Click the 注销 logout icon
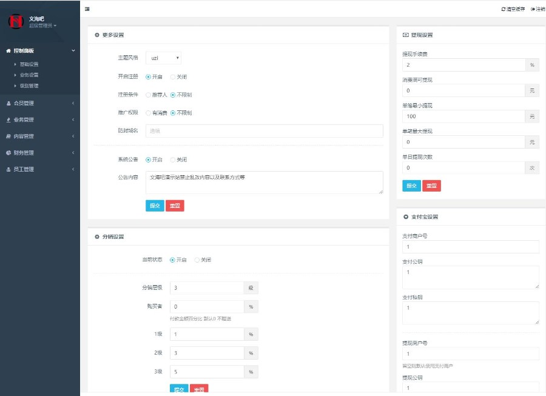 pos(533,9)
